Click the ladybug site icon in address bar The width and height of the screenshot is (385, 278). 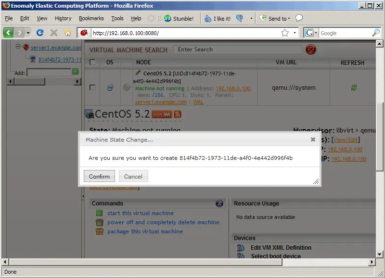point(84,33)
